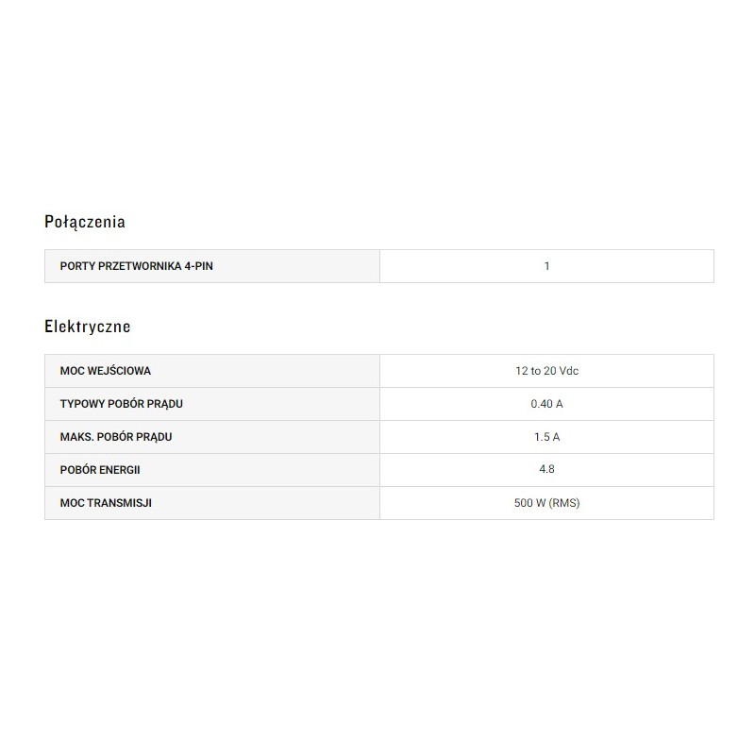Click the (RMS) text in the transmit power value
Viewport: 755px width, 755px height.
coord(563,503)
